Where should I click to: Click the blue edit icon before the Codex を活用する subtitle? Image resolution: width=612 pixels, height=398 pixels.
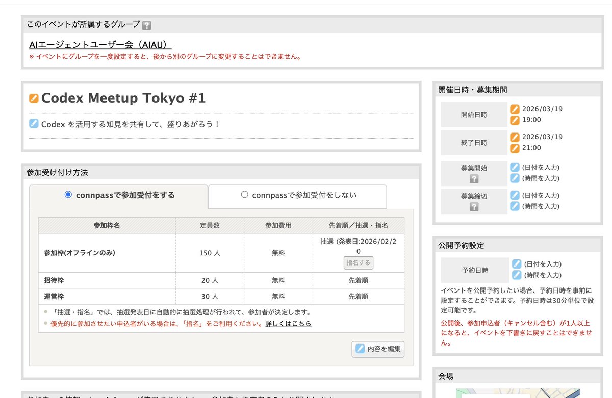point(34,123)
